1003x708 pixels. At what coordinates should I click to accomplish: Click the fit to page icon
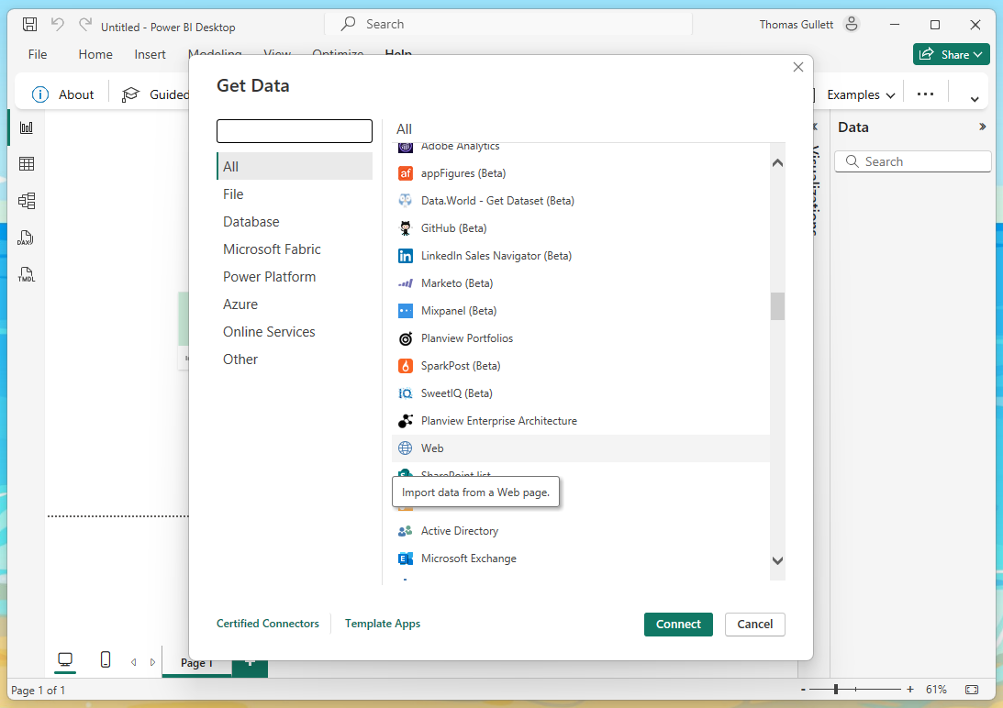(x=972, y=690)
